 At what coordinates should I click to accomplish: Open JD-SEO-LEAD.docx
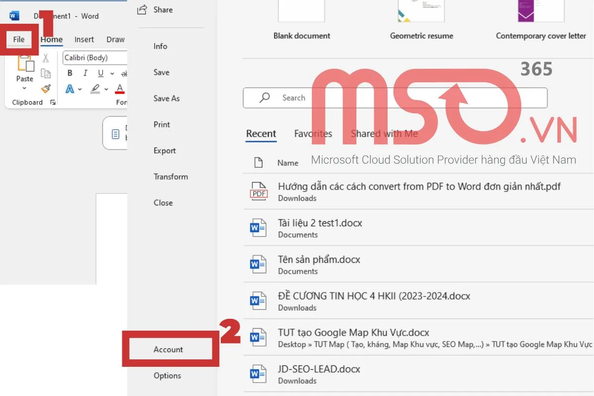[x=418, y=375]
